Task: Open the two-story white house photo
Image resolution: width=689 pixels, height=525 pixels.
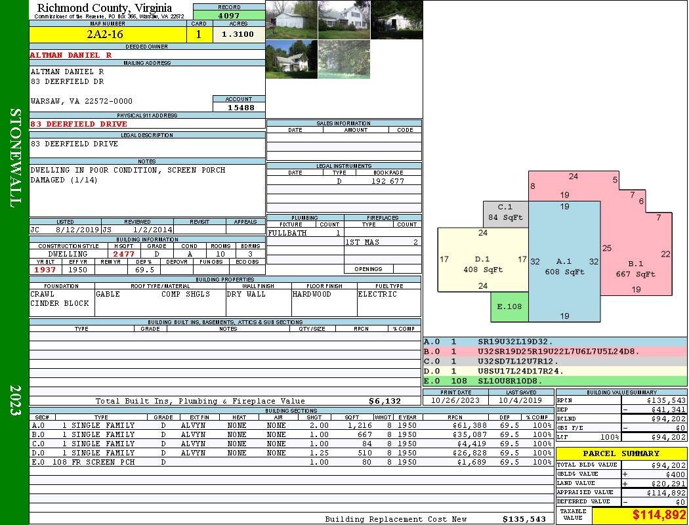Action: (x=344, y=20)
